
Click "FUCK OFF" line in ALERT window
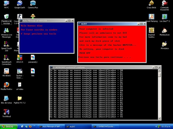(85, 53)
